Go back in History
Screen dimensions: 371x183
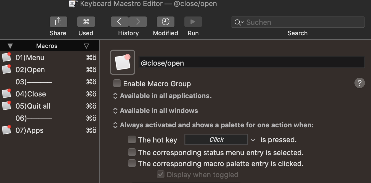[x=120, y=22]
